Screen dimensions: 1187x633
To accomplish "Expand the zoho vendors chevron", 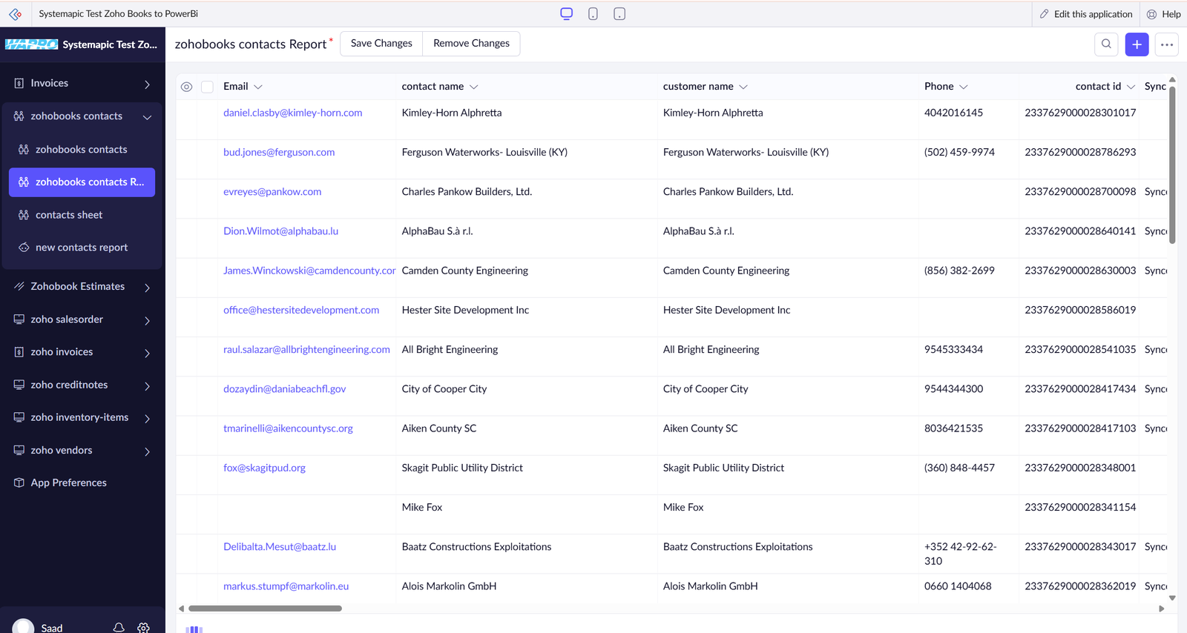I will click(x=147, y=451).
